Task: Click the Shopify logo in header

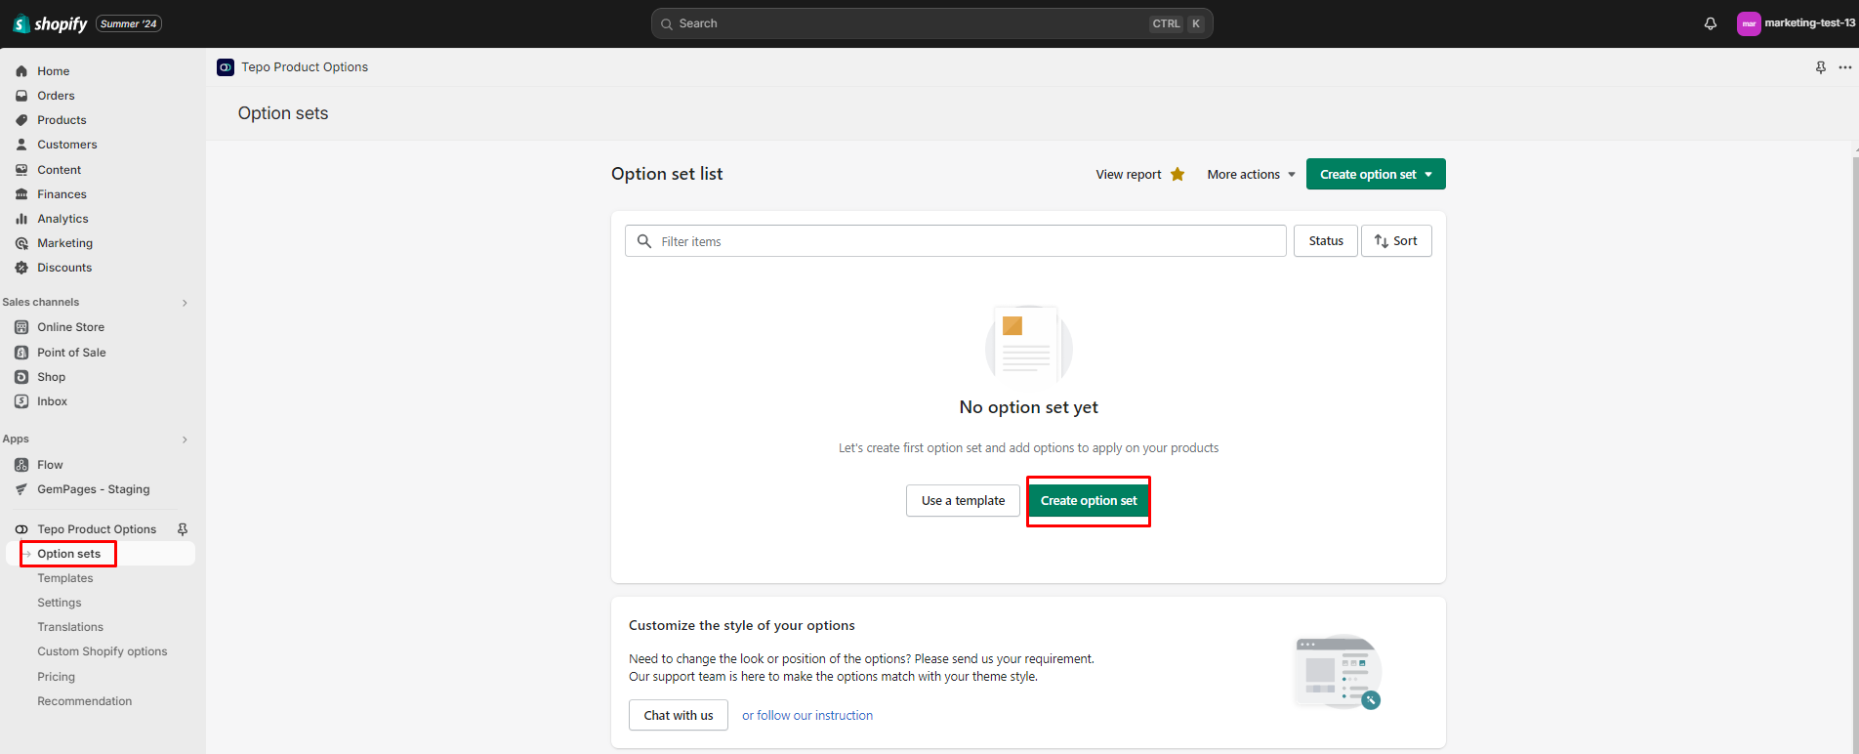Action: tap(51, 23)
